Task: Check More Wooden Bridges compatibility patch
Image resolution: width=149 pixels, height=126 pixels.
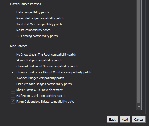Action: [x=13, y=84]
